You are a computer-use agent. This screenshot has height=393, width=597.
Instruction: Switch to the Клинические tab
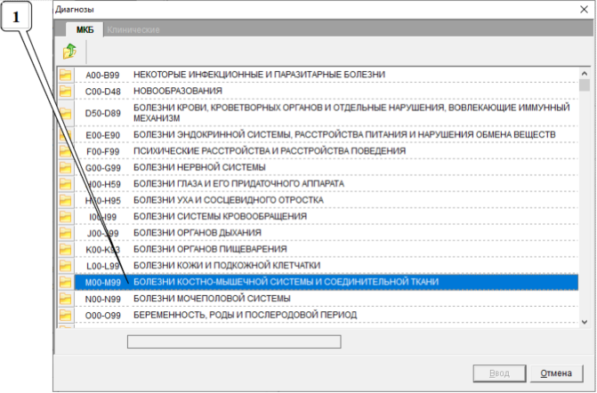(133, 29)
